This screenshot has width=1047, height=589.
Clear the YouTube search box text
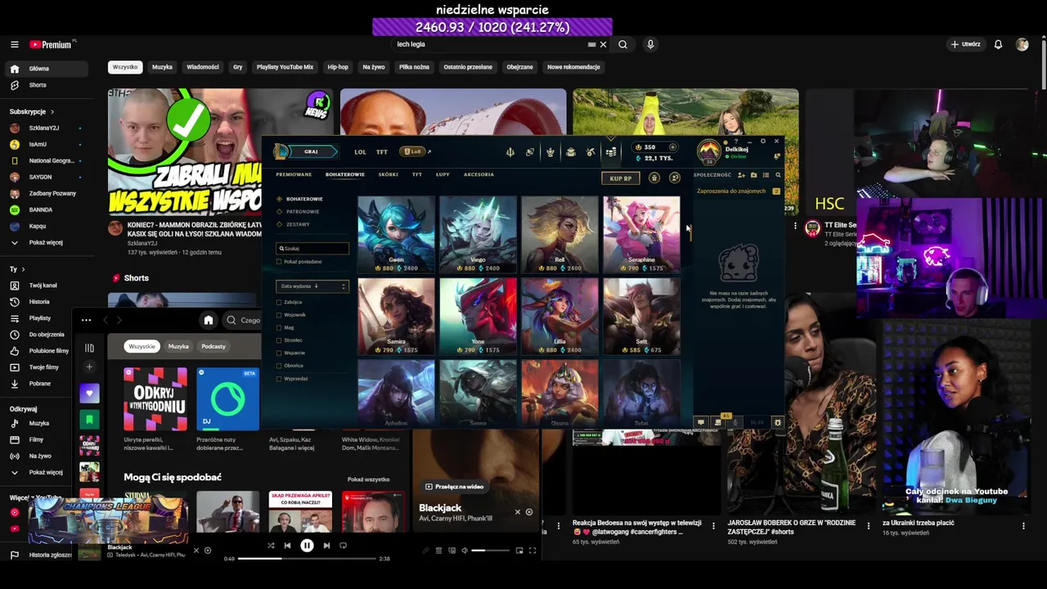(604, 45)
